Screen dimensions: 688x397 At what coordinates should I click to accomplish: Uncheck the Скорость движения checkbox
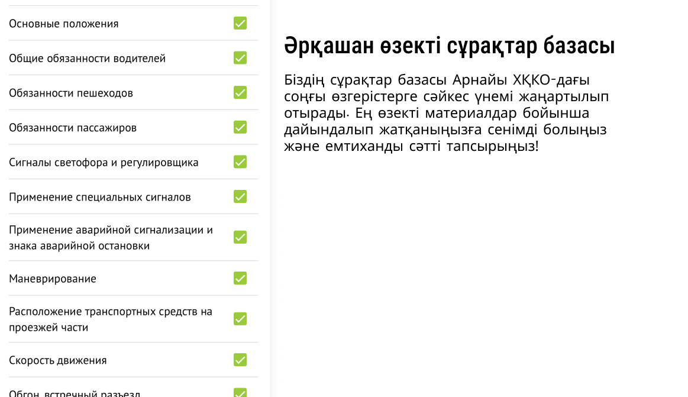pyautogui.click(x=240, y=360)
